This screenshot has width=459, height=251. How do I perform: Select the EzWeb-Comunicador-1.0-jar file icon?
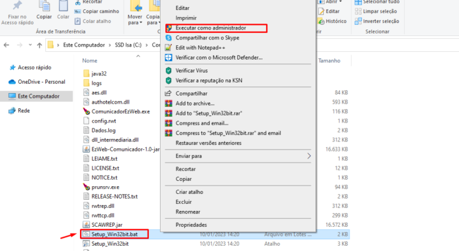pyautogui.click(x=87, y=149)
